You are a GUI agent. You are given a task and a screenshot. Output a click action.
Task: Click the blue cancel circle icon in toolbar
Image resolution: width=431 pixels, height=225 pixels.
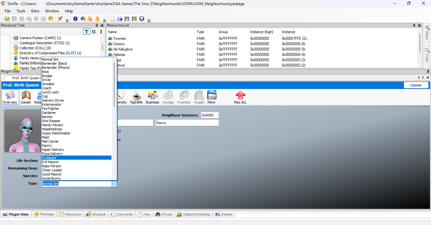[x=141, y=19]
